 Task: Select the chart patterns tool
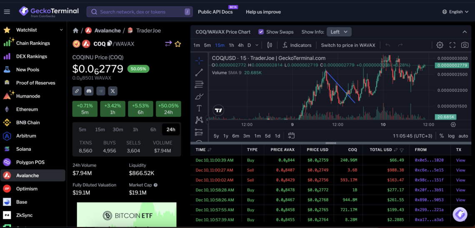click(x=199, y=120)
